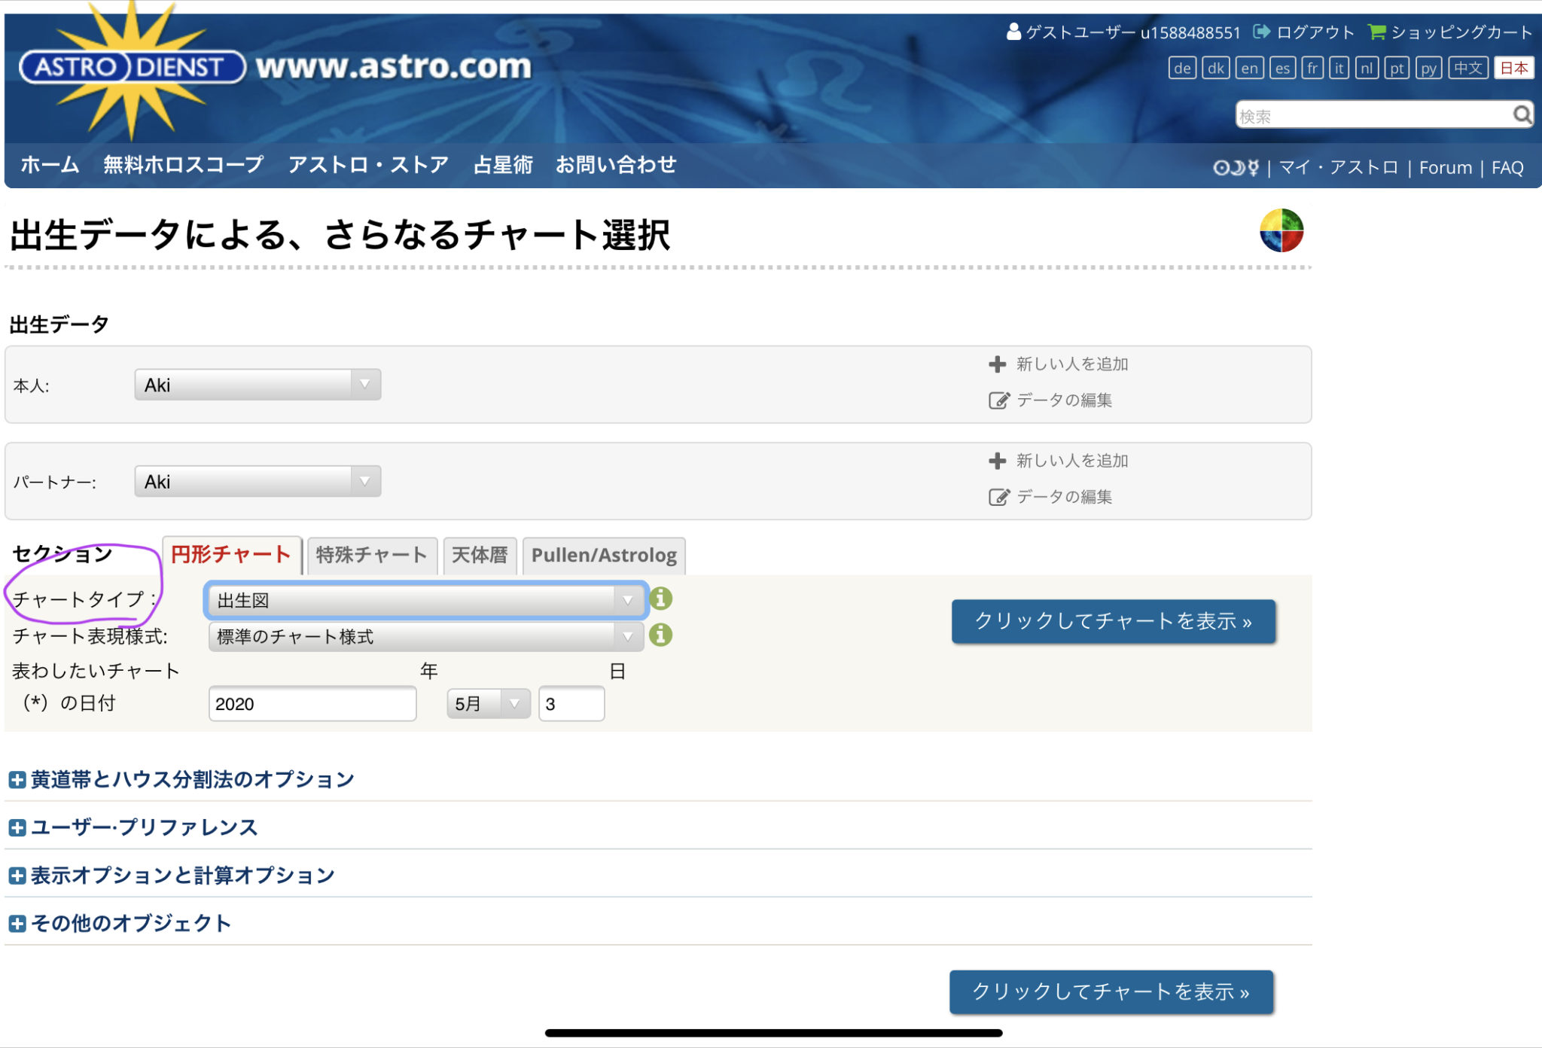Open the 無料ホロスコープ menu

[182, 165]
